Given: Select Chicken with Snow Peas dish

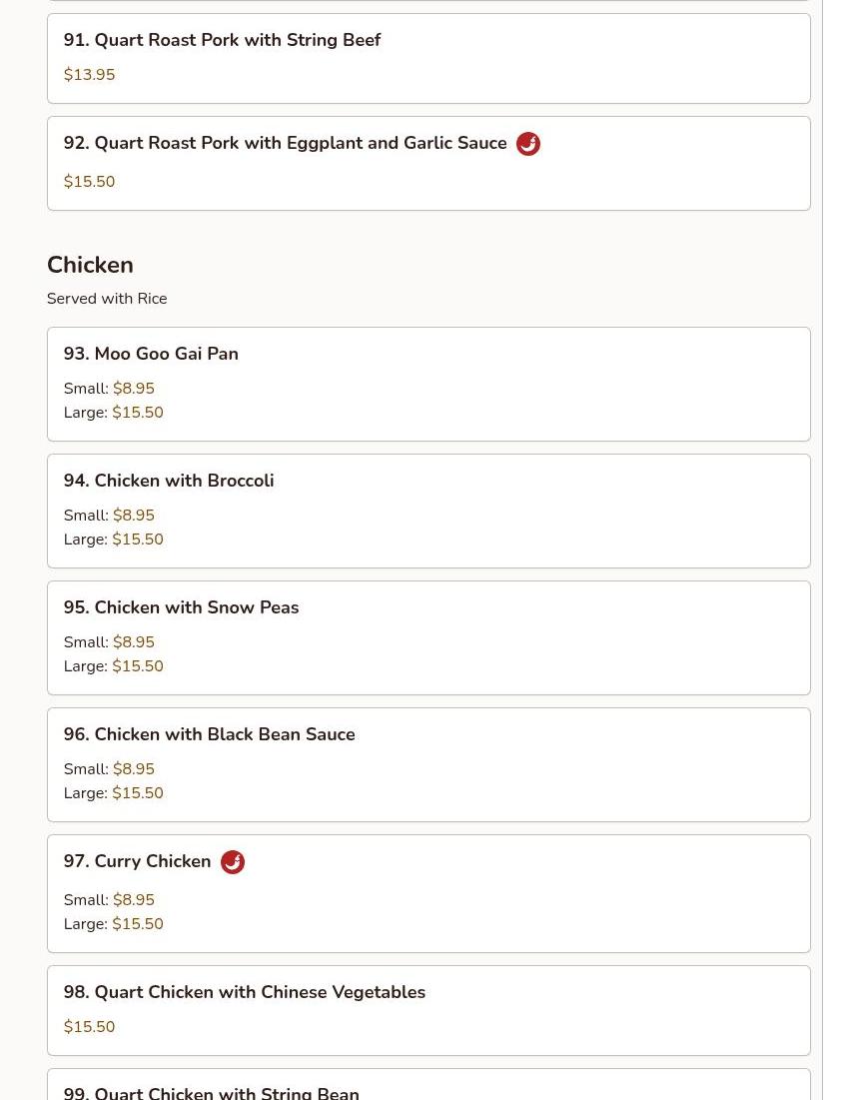Looking at the screenshot, I should (x=181, y=607).
